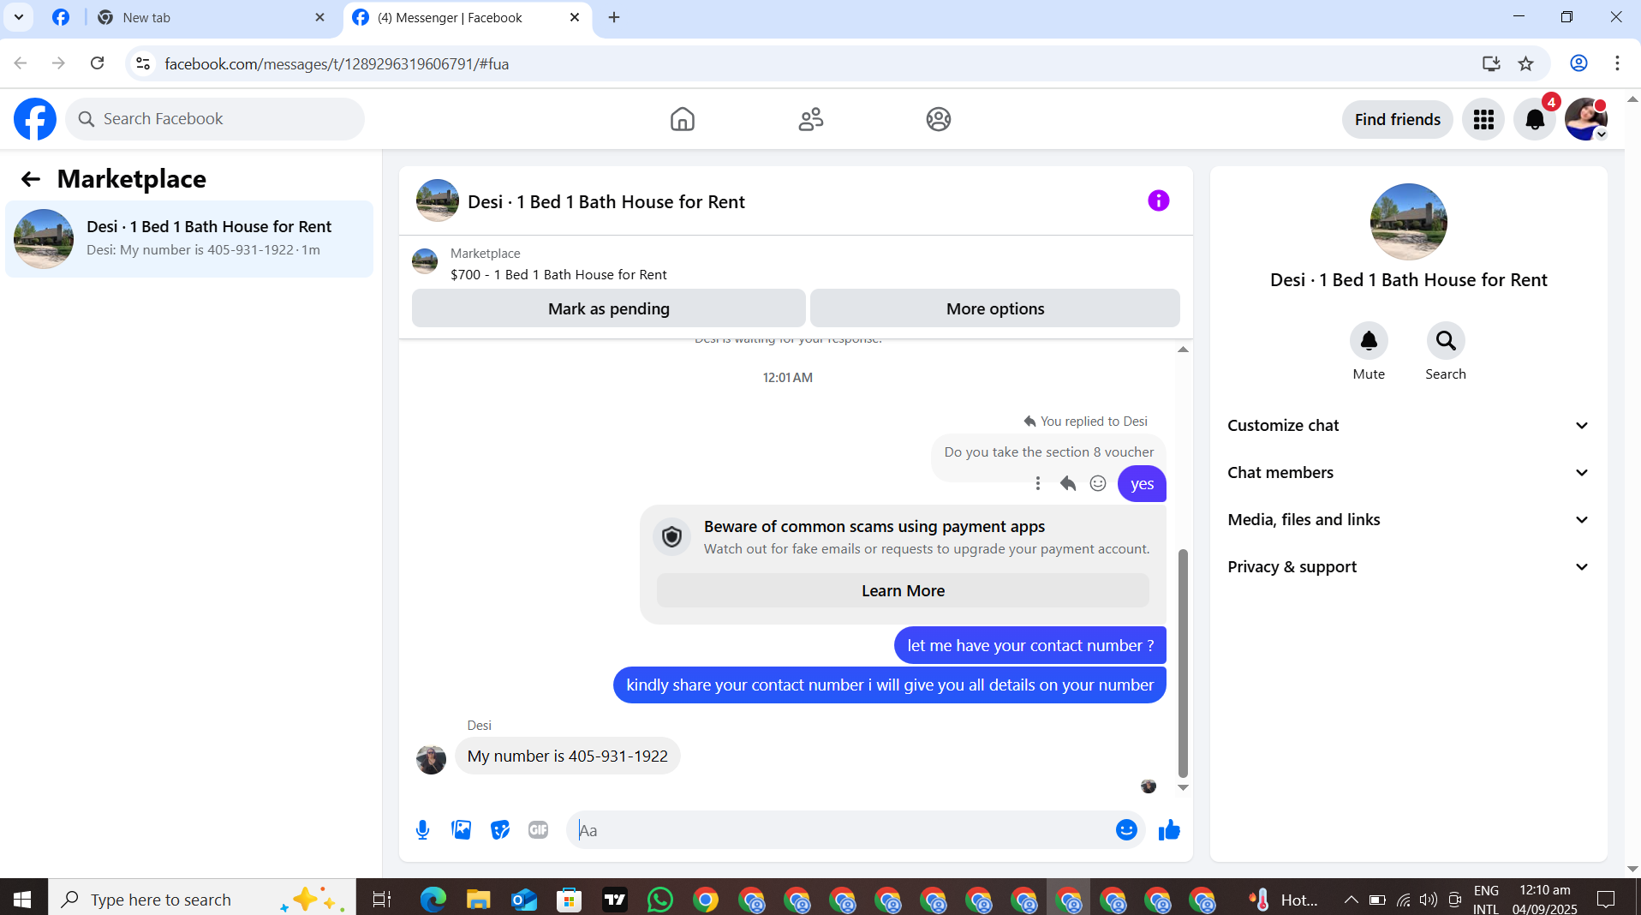This screenshot has height=915, width=1641.
Task: Click the $700 house listing link
Action: (558, 275)
